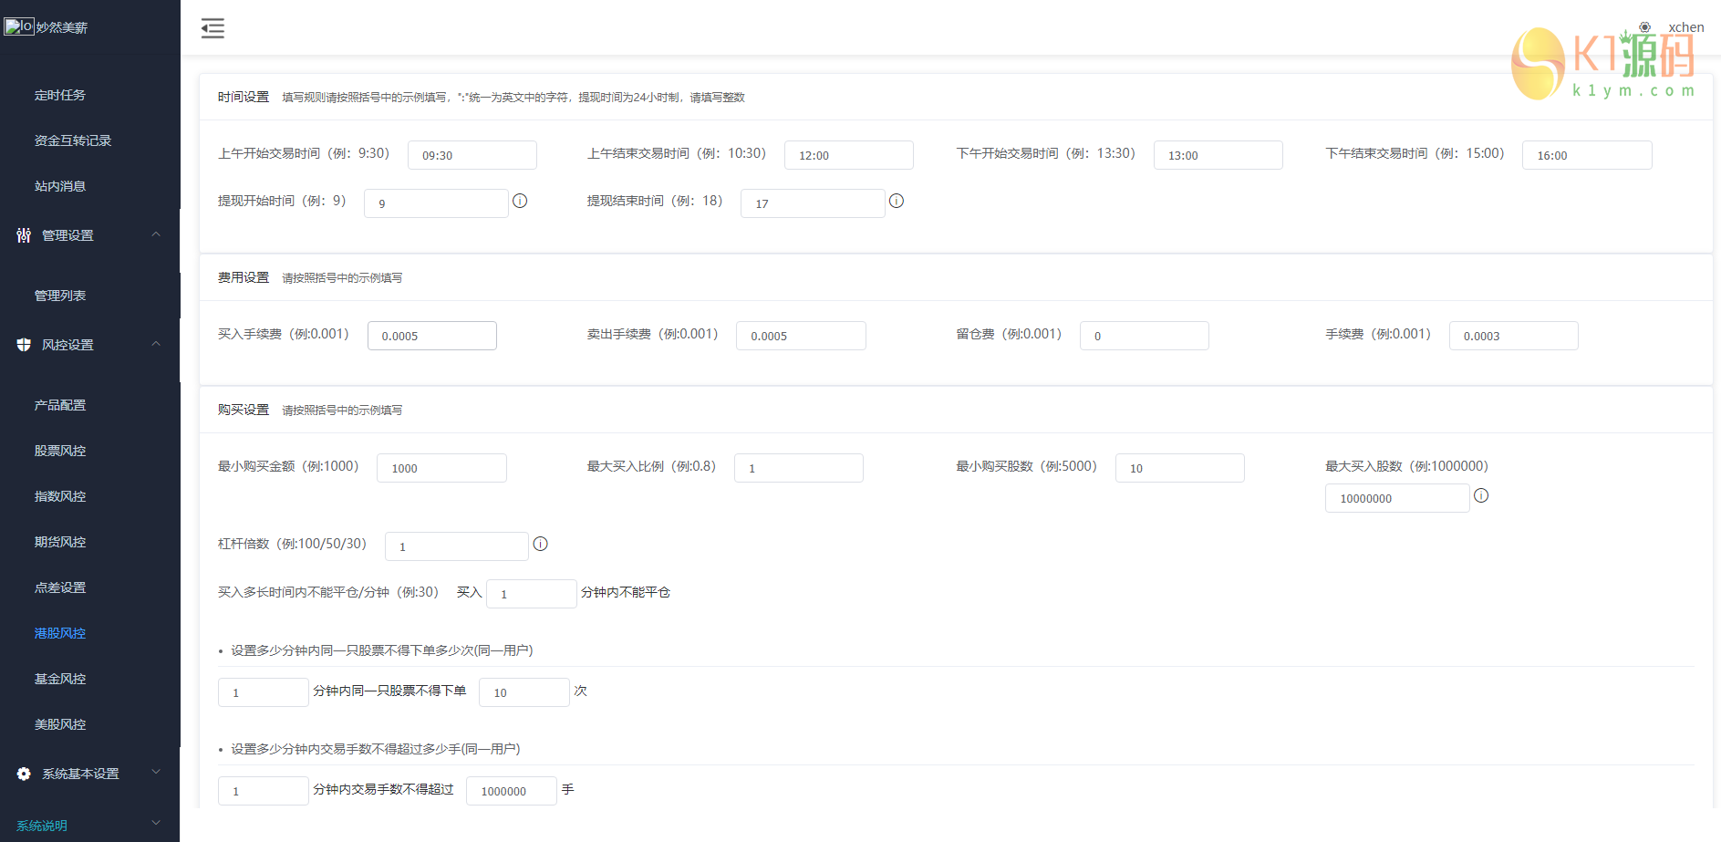Open 定时任务 sidebar link

coord(60,95)
